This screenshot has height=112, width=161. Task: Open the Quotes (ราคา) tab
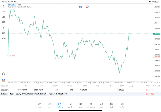[x=39, y=105]
